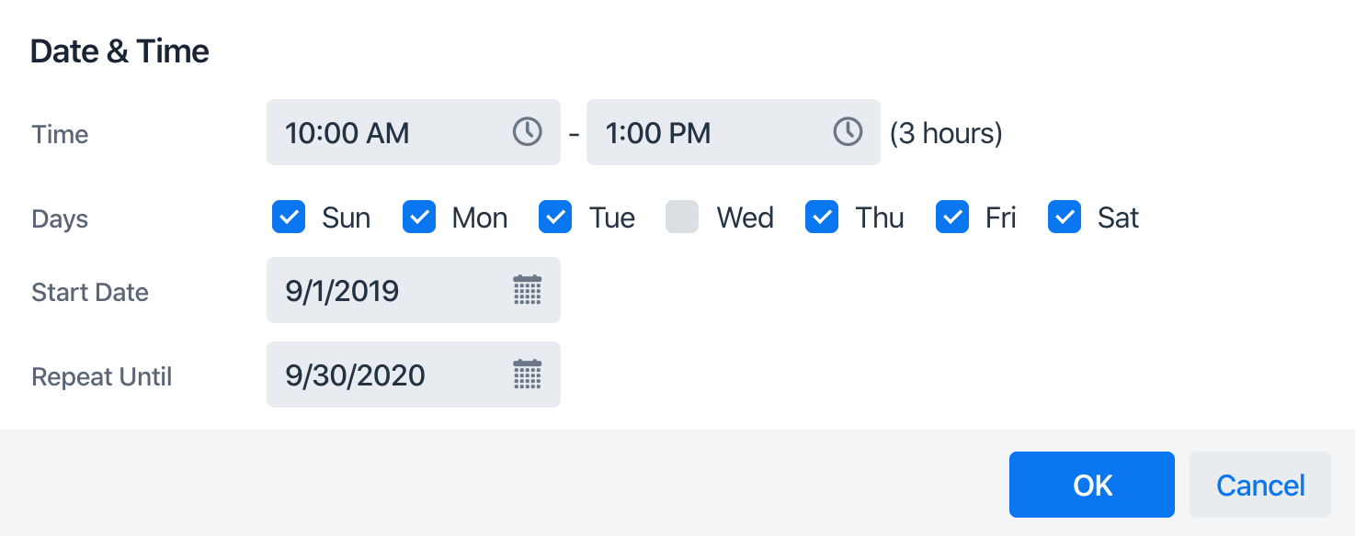Screen dimensions: 1355x536
Task: Click the Wed day label text
Action: (745, 218)
